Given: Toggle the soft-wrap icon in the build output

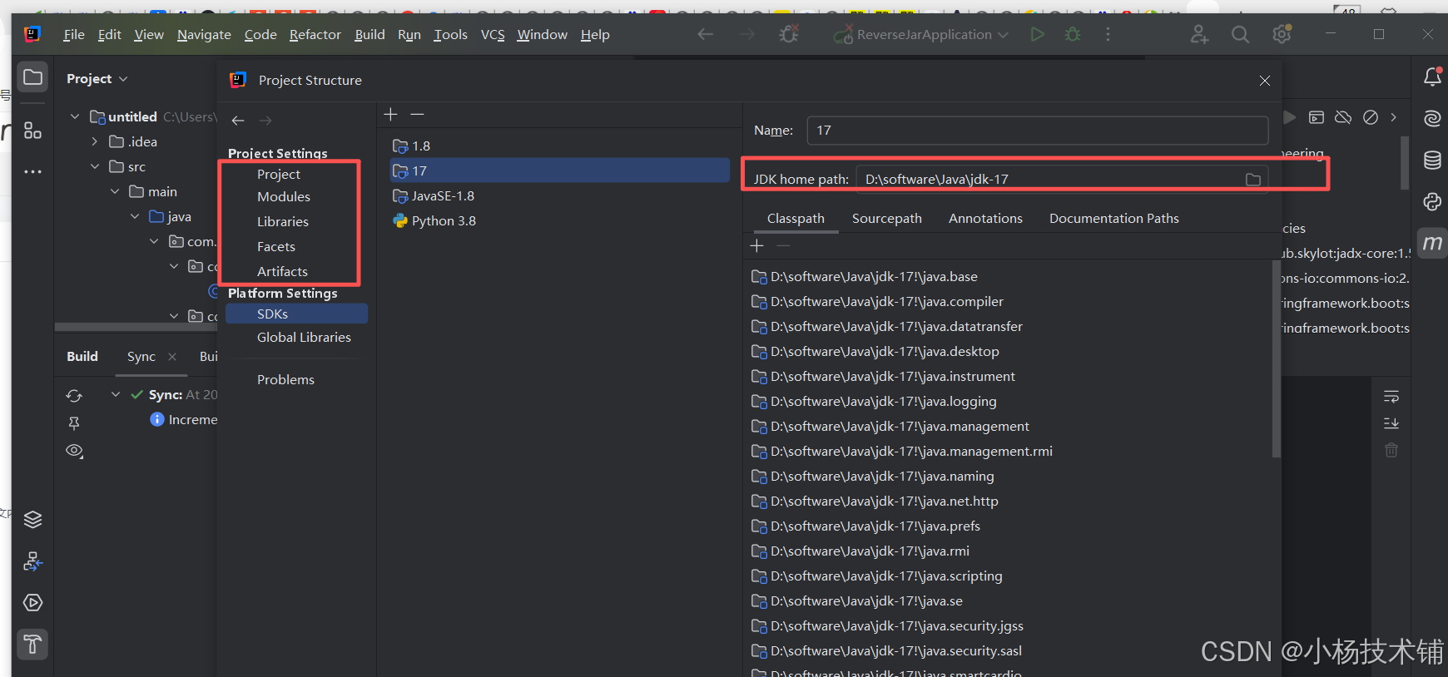Looking at the screenshot, I should [x=1391, y=397].
